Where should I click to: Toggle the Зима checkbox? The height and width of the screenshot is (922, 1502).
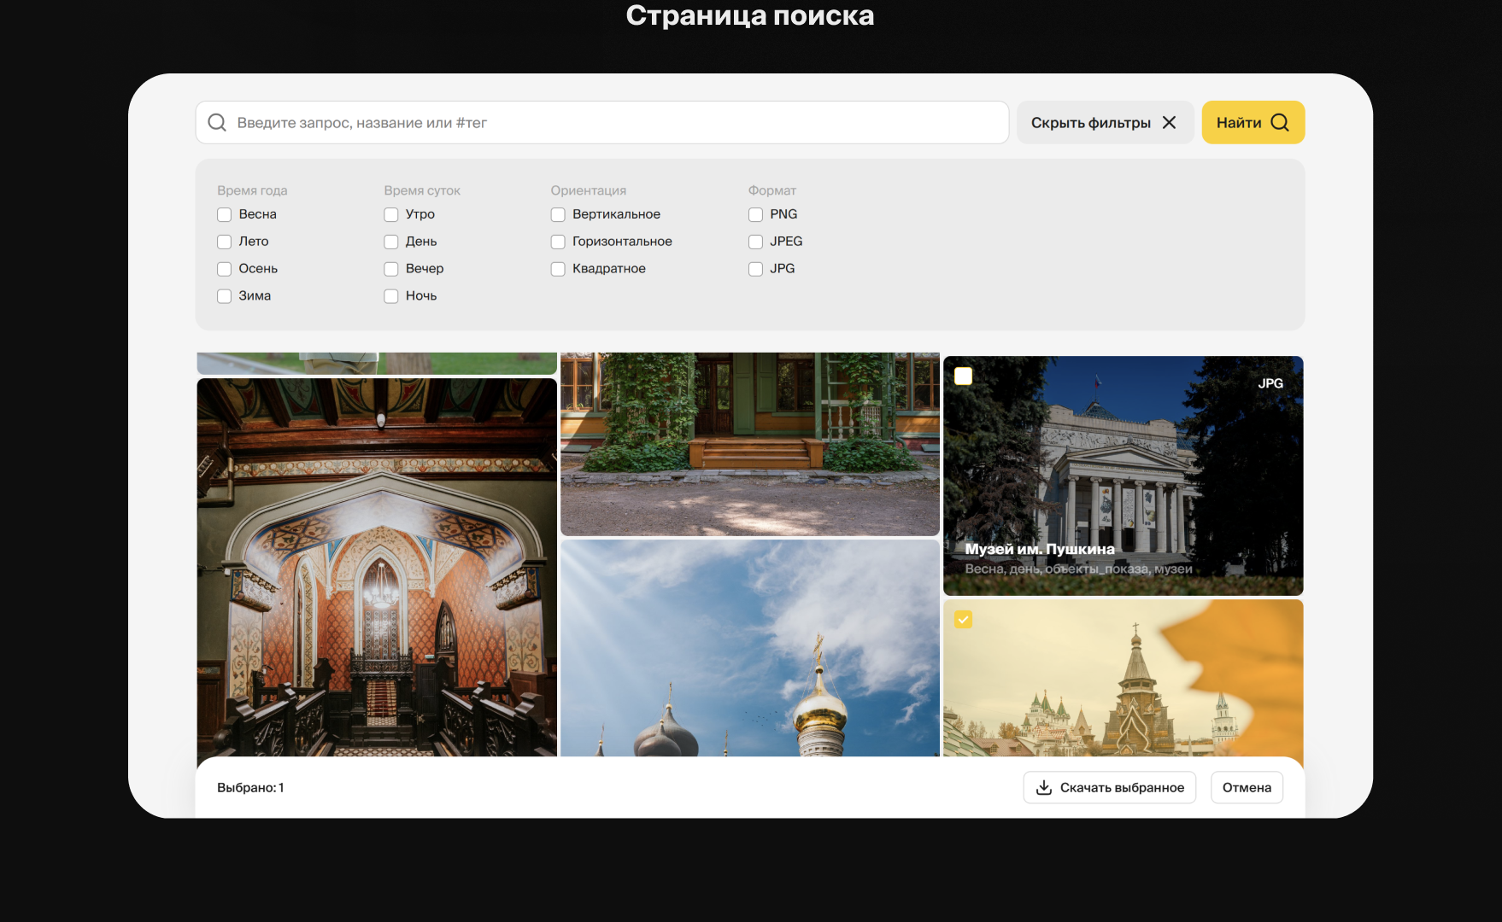tap(225, 296)
